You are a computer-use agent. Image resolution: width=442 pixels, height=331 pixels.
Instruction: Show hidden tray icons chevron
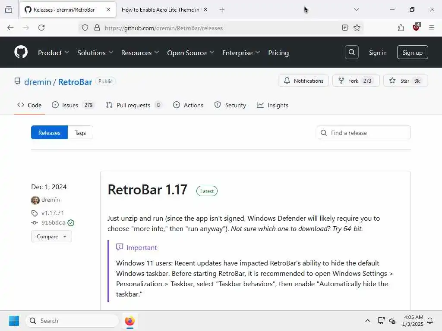368,321
